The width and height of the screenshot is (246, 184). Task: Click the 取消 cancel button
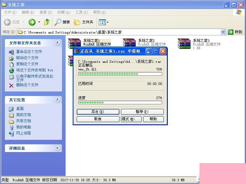click(98, 119)
